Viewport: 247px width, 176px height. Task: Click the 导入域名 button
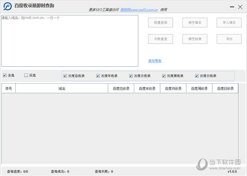click(229, 23)
